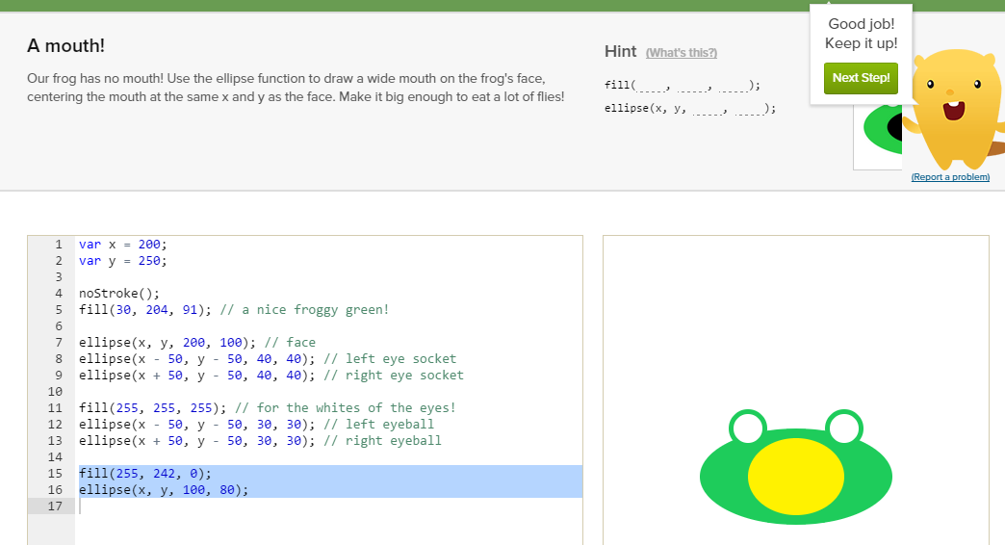Open the What's this? hint link
The height and width of the screenshot is (545, 1005).
(x=682, y=53)
